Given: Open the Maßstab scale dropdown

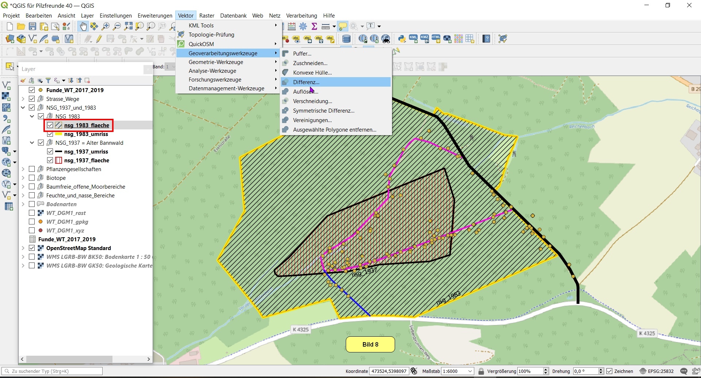Looking at the screenshot, I should 470,371.
